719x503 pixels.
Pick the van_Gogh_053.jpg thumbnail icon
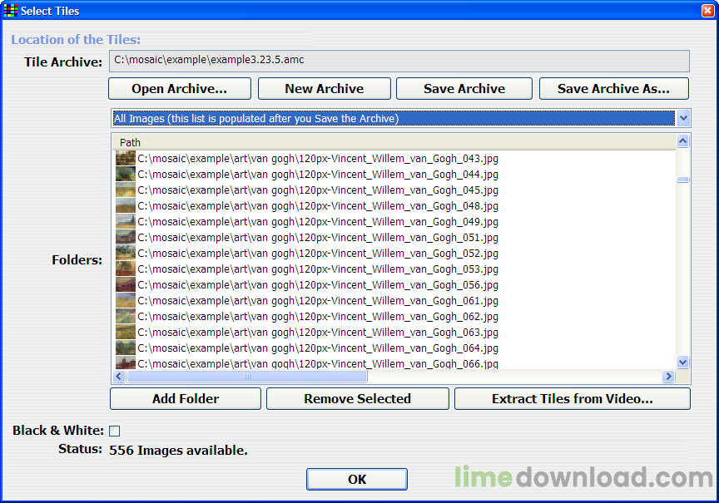point(125,269)
